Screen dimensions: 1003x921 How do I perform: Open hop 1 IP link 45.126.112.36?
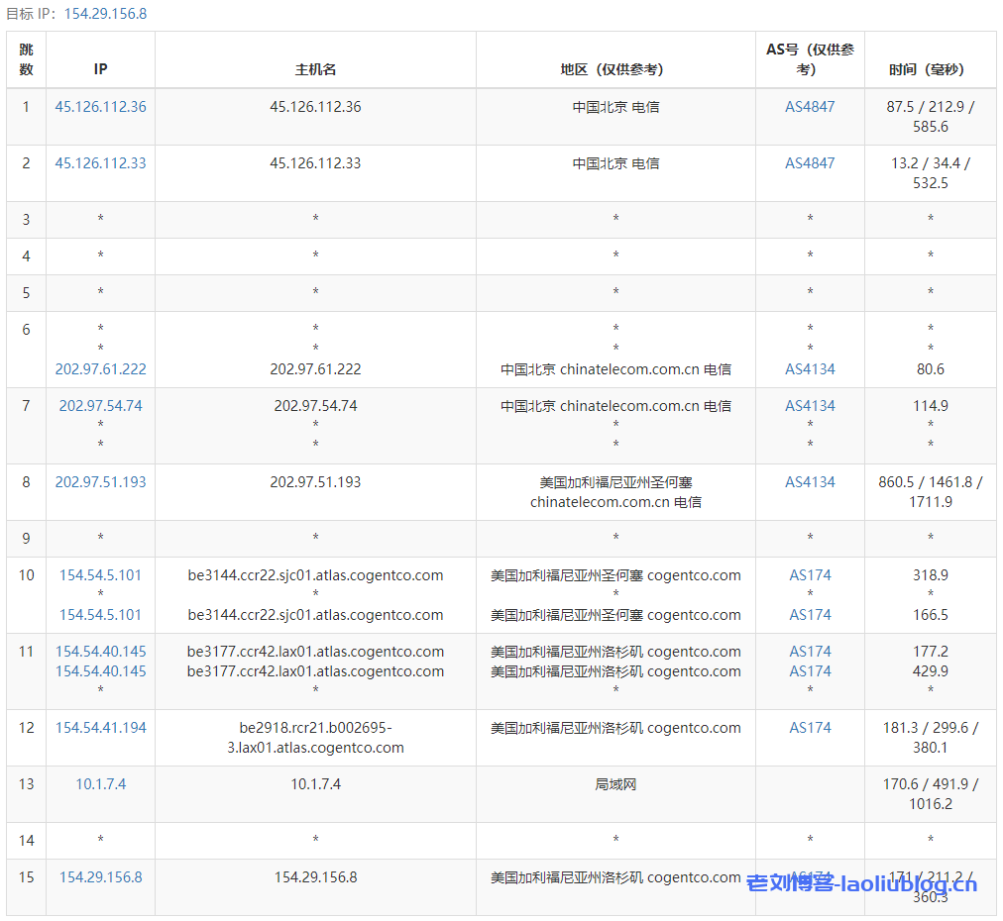coord(100,106)
